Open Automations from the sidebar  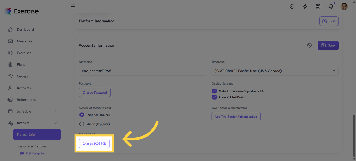click(x=26, y=100)
